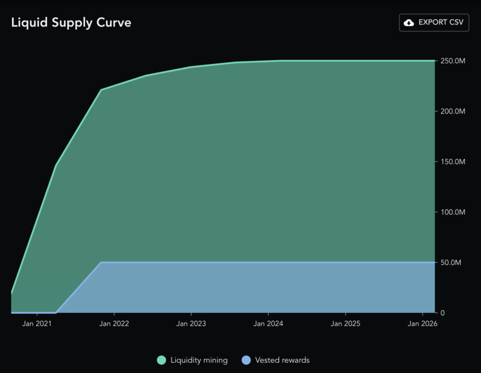Select the Jan 2024 axis label
The image size is (481, 373).
pos(268,324)
